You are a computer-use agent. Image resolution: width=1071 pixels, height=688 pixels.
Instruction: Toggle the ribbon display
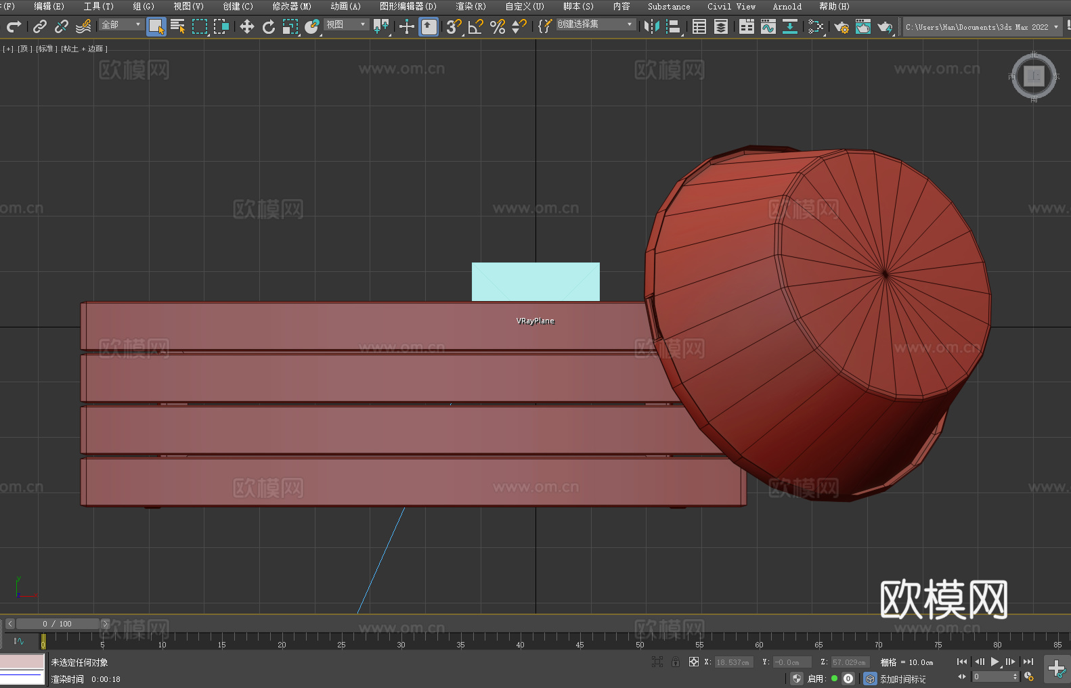point(747,26)
